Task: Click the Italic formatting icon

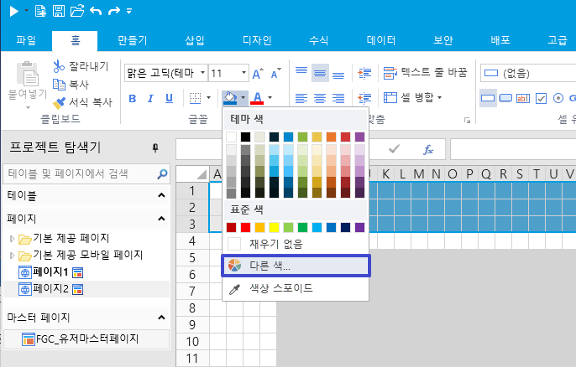Action: click(x=151, y=99)
